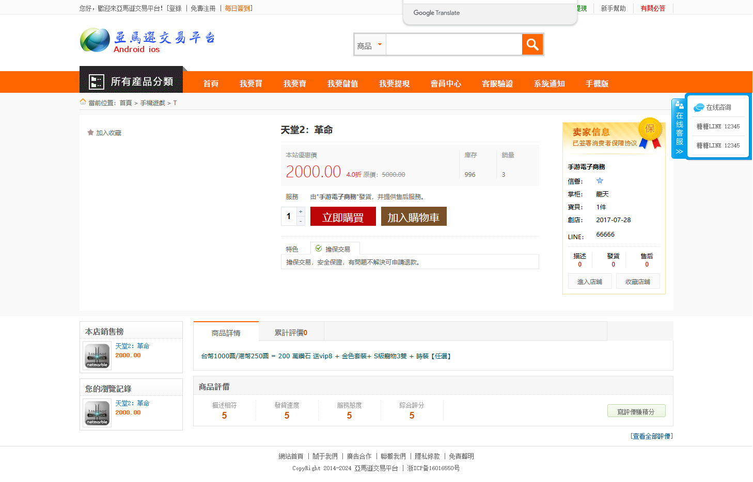The height and width of the screenshot is (482, 753).
Task: Click the seller reputation star icon
Action: click(600, 181)
